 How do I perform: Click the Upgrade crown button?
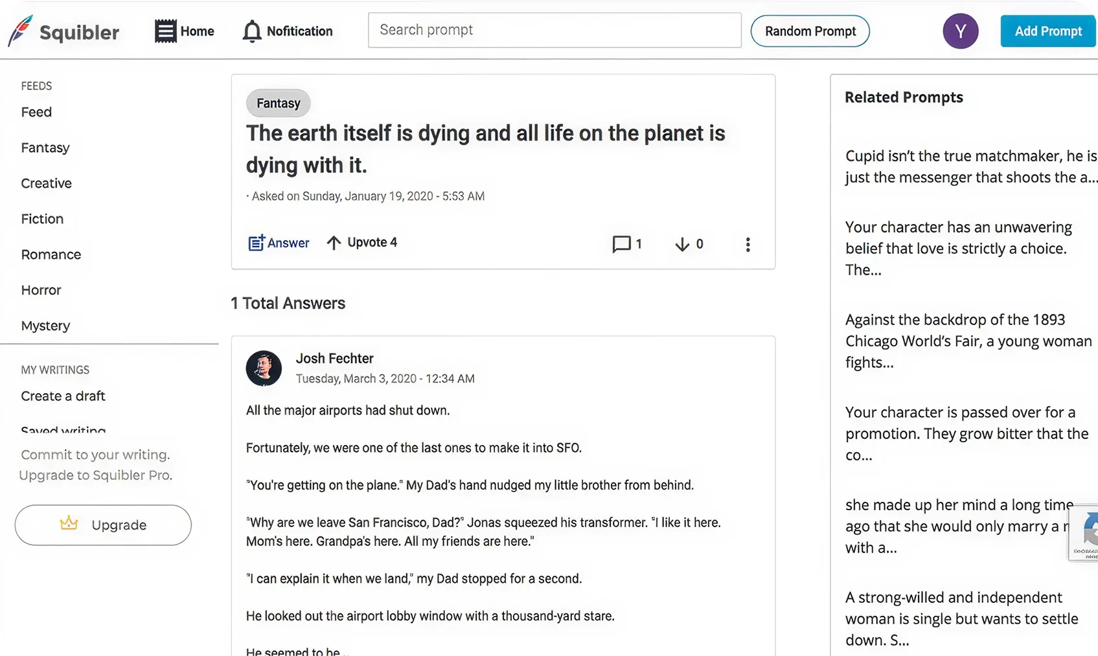click(103, 525)
